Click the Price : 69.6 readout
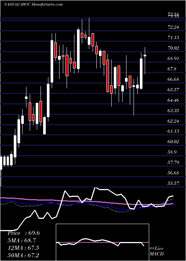186x261 pixels. pyautogui.click(x=23, y=233)
